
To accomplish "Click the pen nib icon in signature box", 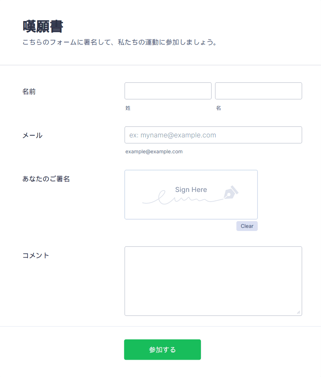I will click(231, 192).
